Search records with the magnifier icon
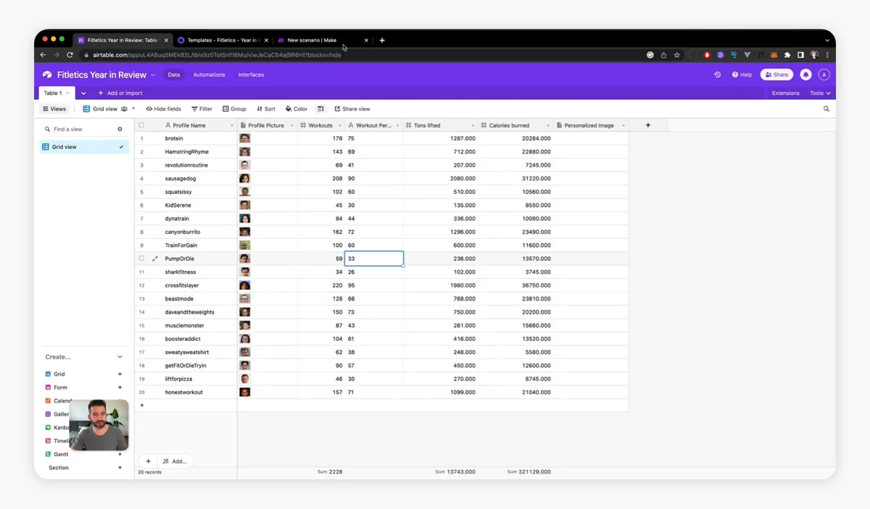The height and width of the screenshot is (509, 870). point(826,109)
